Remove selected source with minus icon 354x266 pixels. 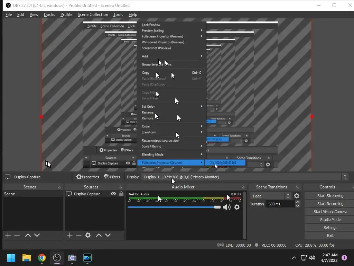pos(79,235)
